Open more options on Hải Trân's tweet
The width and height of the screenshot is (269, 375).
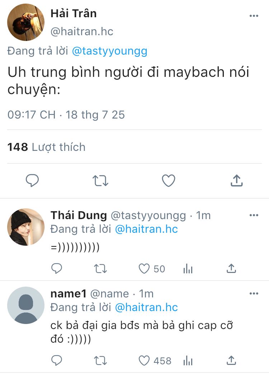coord(254,16)
